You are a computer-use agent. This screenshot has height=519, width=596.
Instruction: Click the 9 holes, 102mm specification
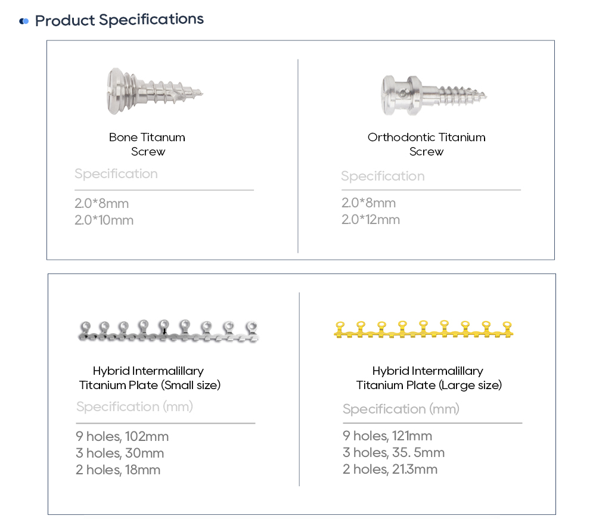tap(122, 437)
